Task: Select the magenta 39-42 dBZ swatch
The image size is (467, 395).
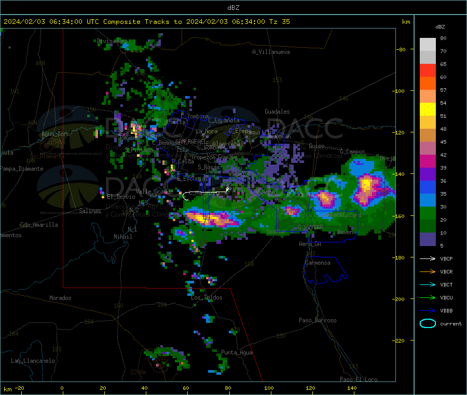Action: tap(428, 161)
